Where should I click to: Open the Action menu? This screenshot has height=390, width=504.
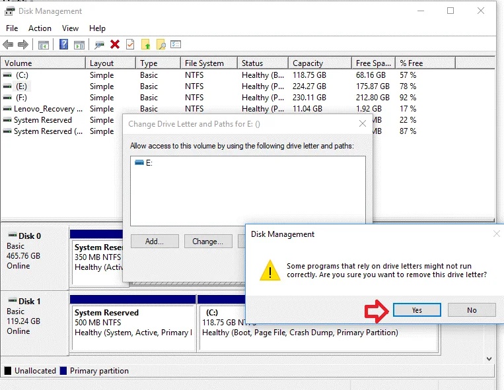(40, 28)
